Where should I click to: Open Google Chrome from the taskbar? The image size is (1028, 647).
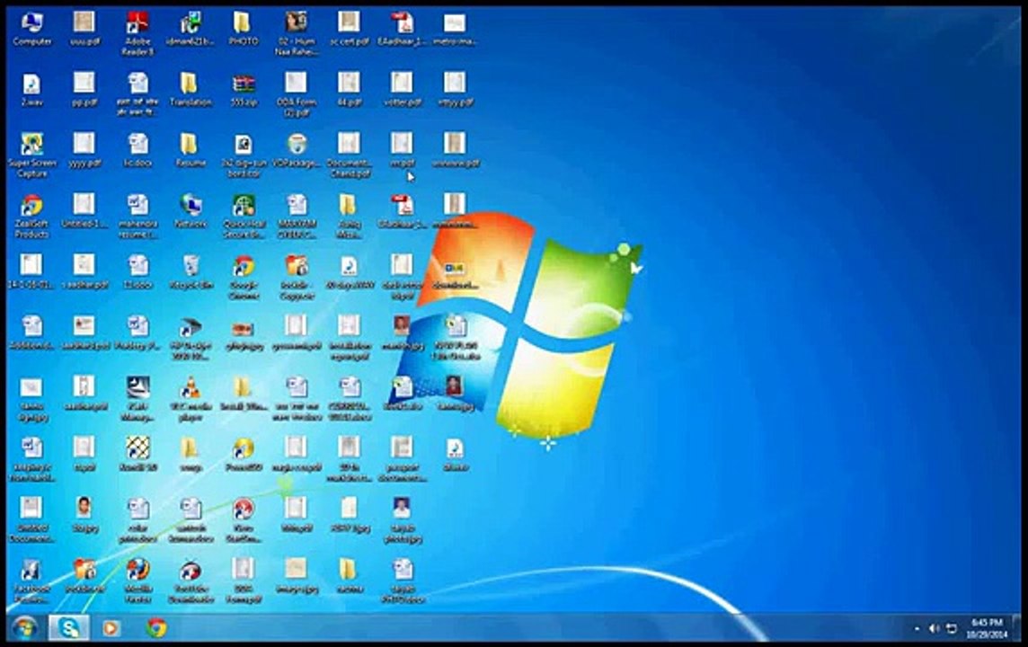coord(156,628)
